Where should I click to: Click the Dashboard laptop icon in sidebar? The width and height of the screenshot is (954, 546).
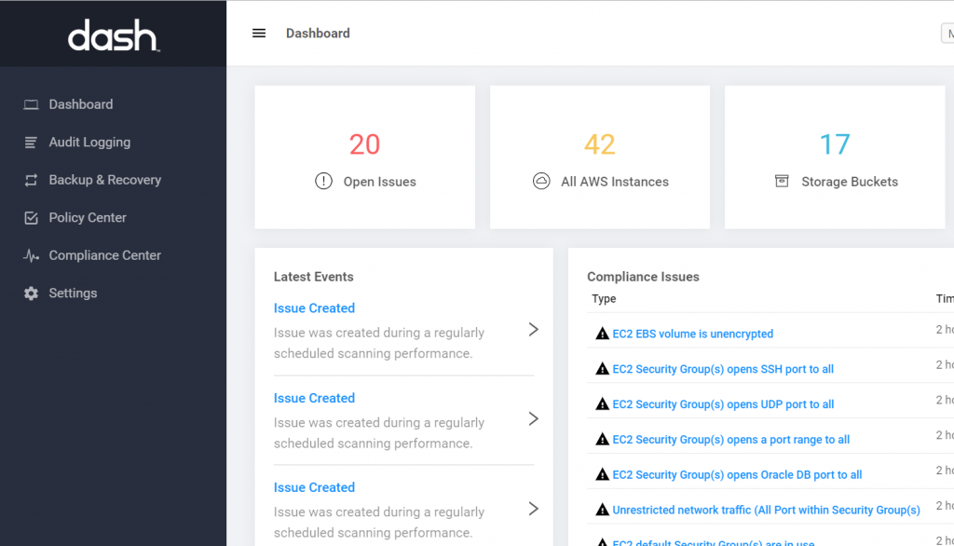(31, 104)
